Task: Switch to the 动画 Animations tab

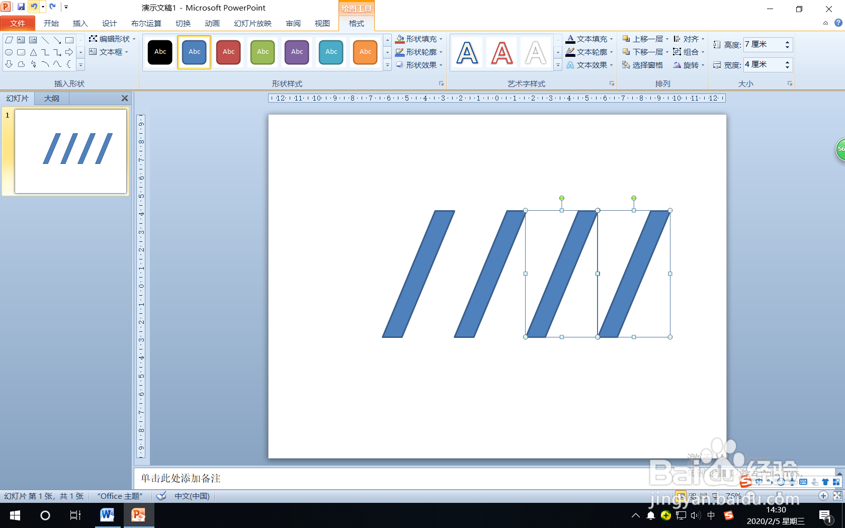Action: click(x=212, y=23)
